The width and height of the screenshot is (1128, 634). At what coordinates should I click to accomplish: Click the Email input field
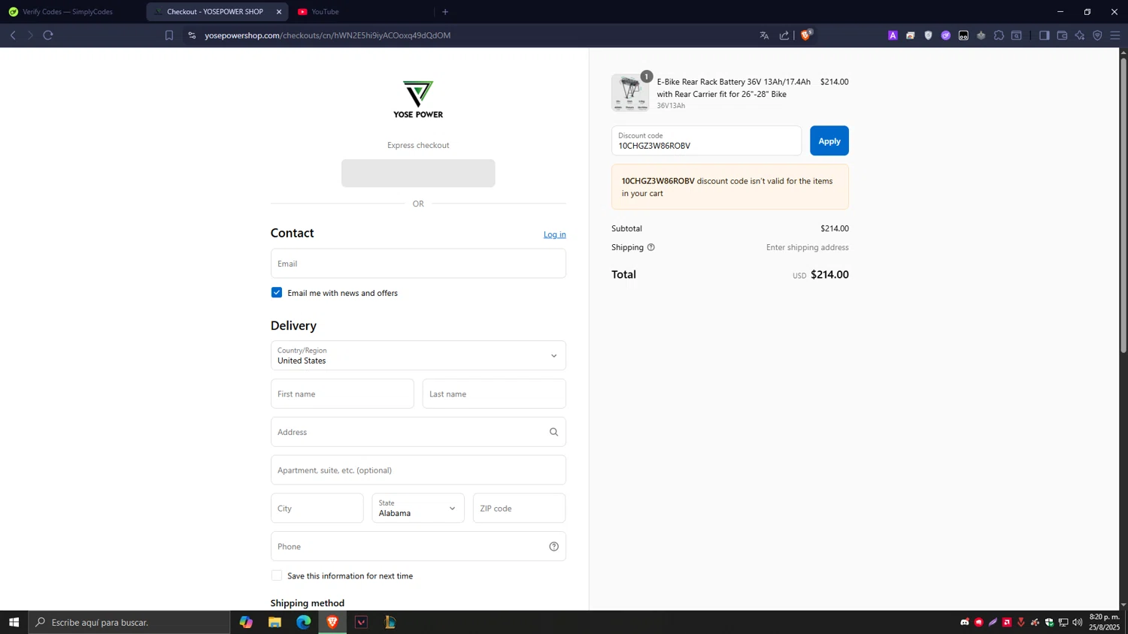418,264
